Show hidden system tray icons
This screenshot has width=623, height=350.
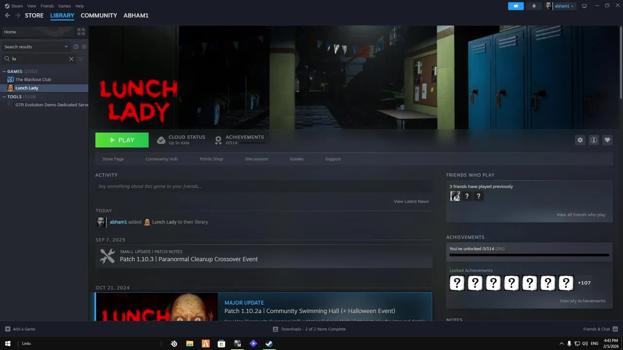click(561, 343)
